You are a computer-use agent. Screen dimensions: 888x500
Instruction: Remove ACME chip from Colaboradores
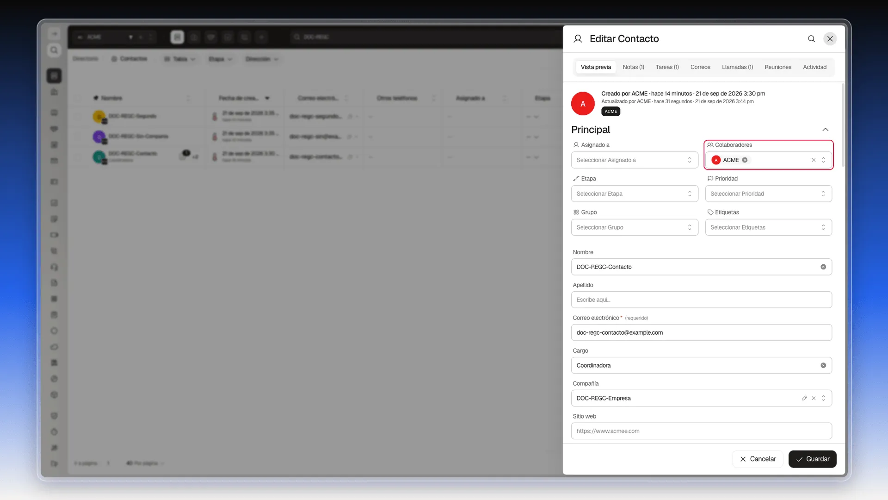[745, 160]
